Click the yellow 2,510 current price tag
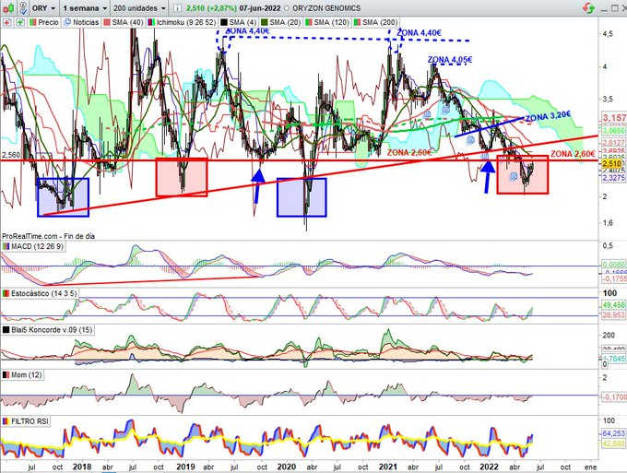 pos(612,163)
